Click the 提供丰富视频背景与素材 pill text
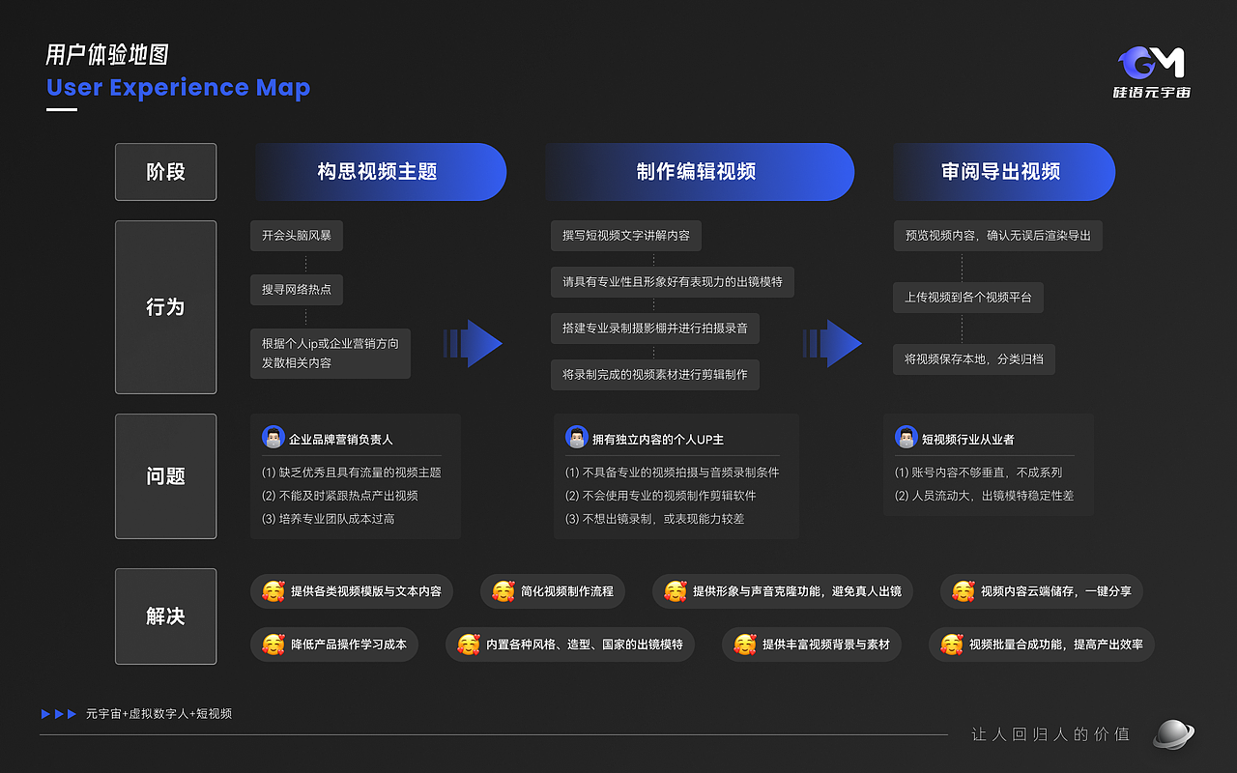1237x773 pixels. tap(826, 644)
